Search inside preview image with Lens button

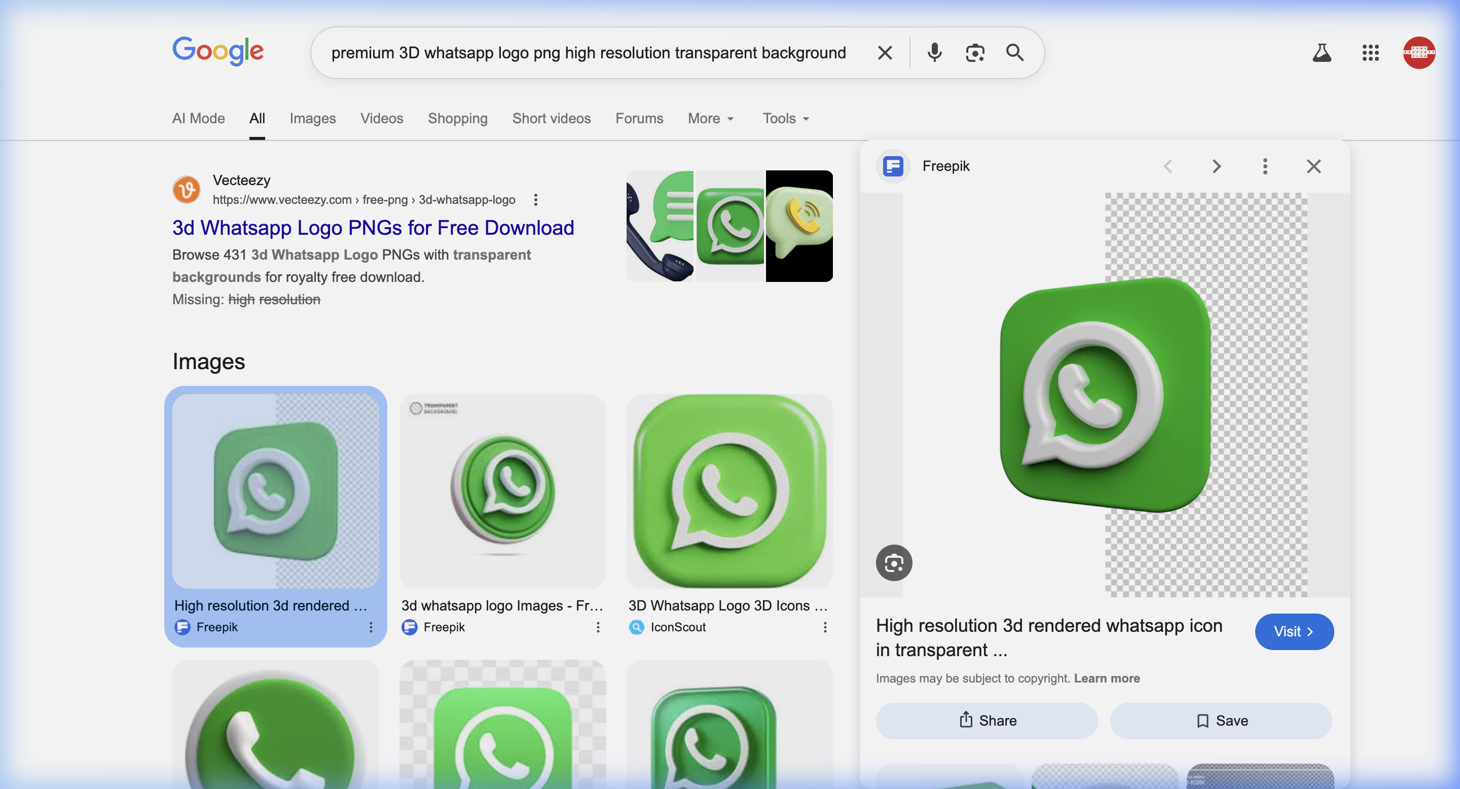[x=894, y=563]
